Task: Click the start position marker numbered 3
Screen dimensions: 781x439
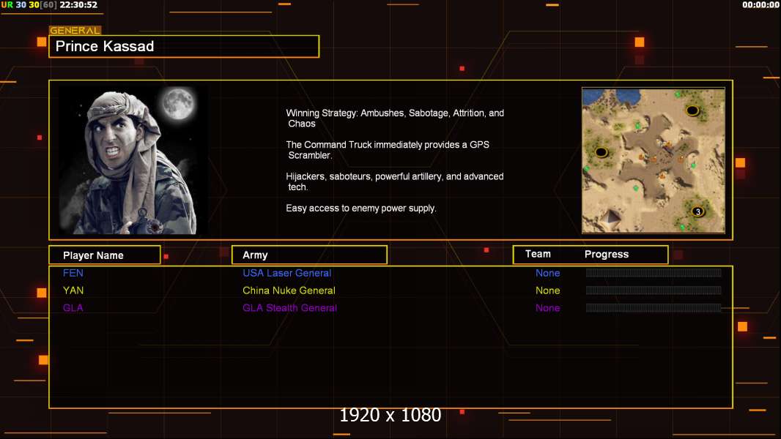Action: [697, 212]
